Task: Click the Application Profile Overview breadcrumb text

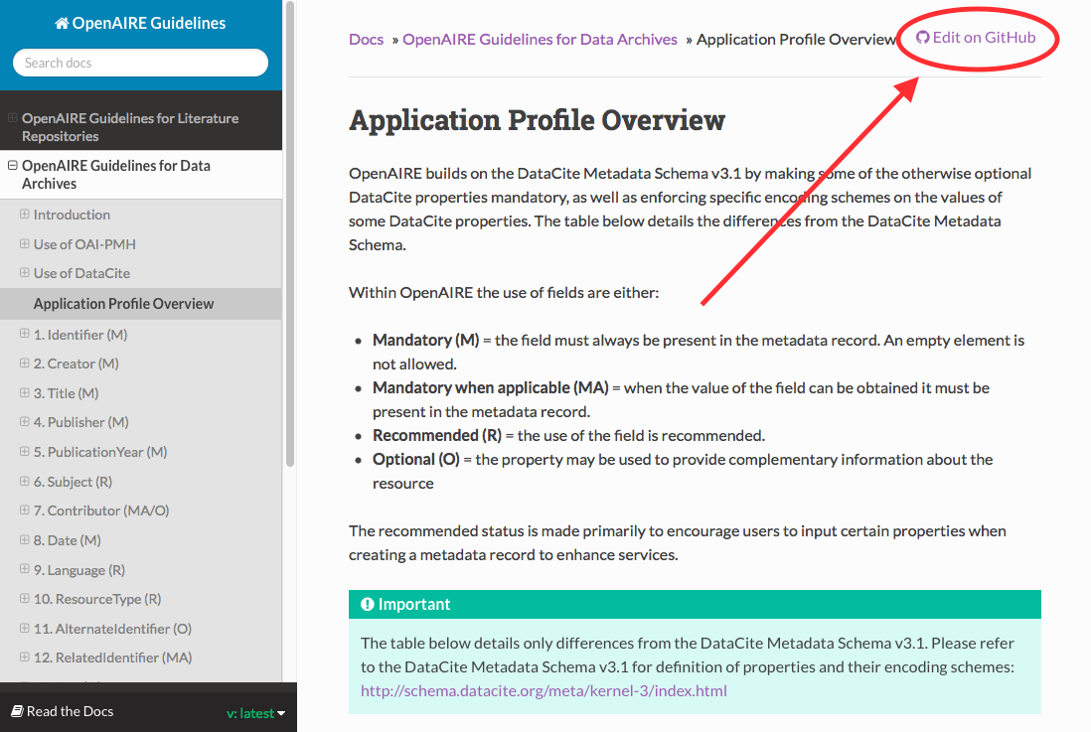Action: point(796,40)
